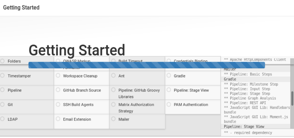Click log line JavaScript GUI Lib: Handlebars bundle
The height and width of the screenshot is (138, 294).
pos(257,110)
